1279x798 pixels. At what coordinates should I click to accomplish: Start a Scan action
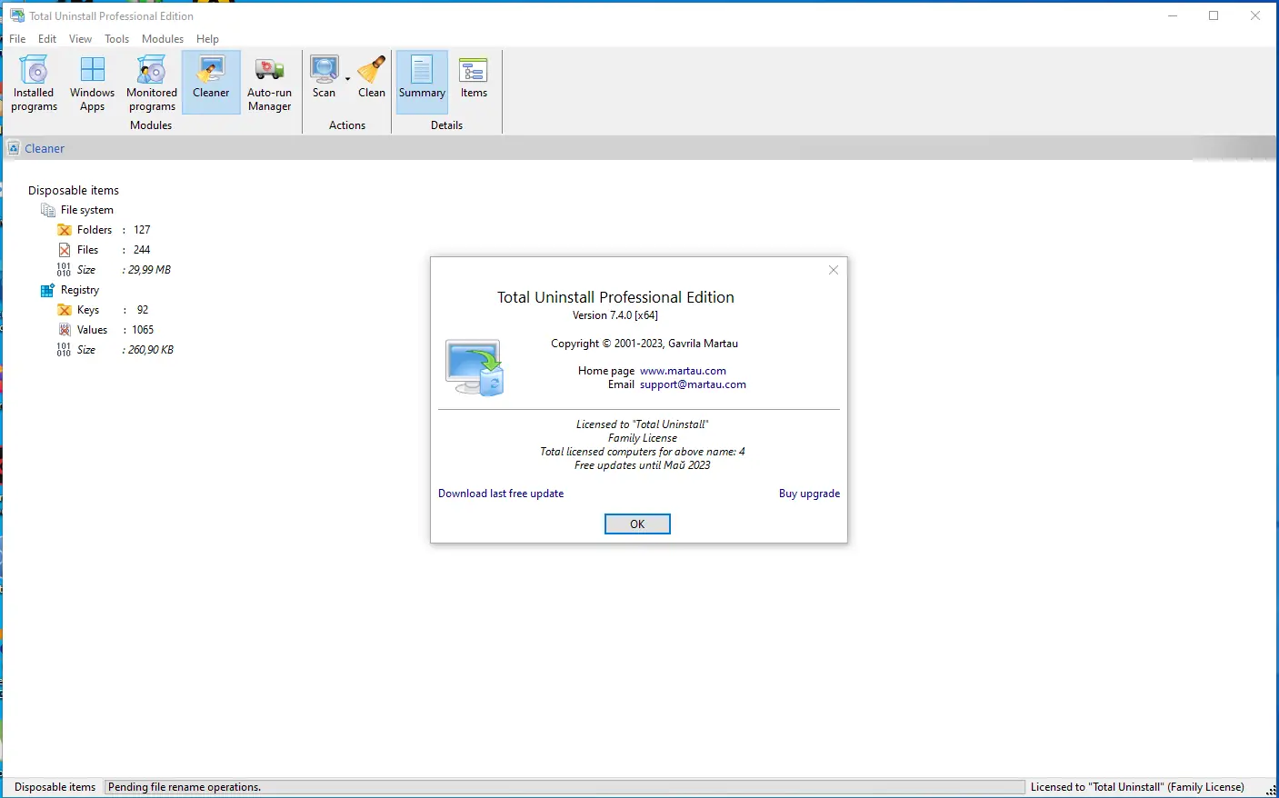[x=324, y=77]
